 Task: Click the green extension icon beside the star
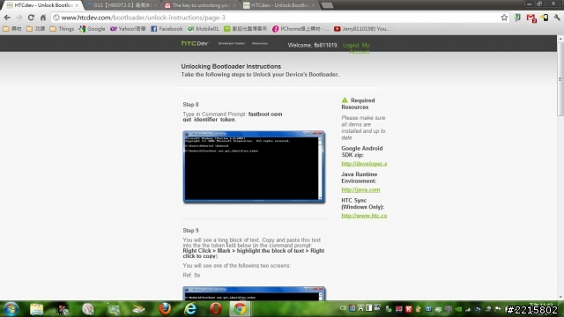pyautogui.click(x=517, y=18)
